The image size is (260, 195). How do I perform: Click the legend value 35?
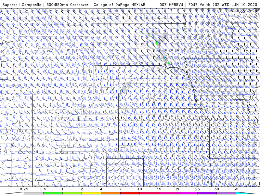[x=236, y=189]
